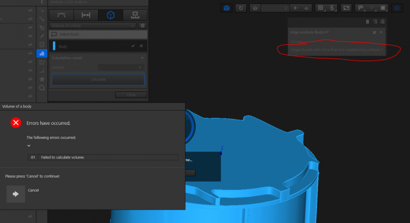Click the arrow Cancel button in error dialog
Image resolution: width=410 pixels, height=223 pixels.
(x=16, y=194)
